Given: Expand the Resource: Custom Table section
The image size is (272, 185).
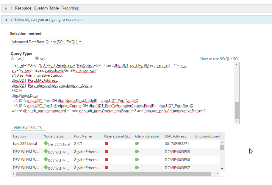Looking at the screenshot, I should click(x=6, y=9).
